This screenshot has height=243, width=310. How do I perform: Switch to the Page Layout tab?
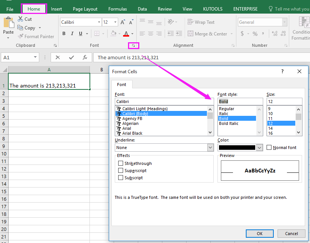click(85, 9)
